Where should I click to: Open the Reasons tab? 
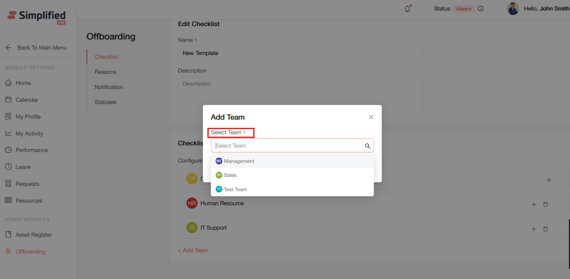[105, 72]
